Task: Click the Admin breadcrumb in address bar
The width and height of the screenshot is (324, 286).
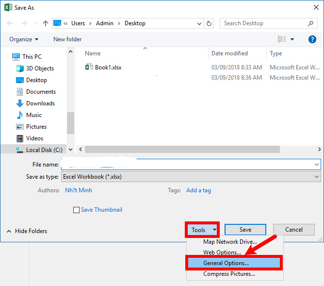Action: [105, 23]
